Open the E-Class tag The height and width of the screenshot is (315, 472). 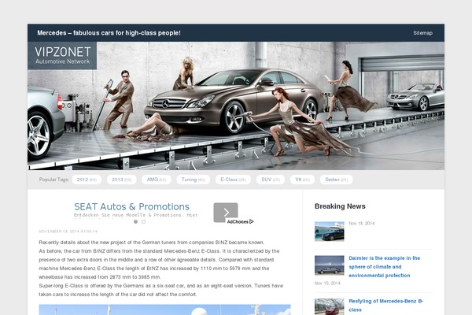click(233, 180)
